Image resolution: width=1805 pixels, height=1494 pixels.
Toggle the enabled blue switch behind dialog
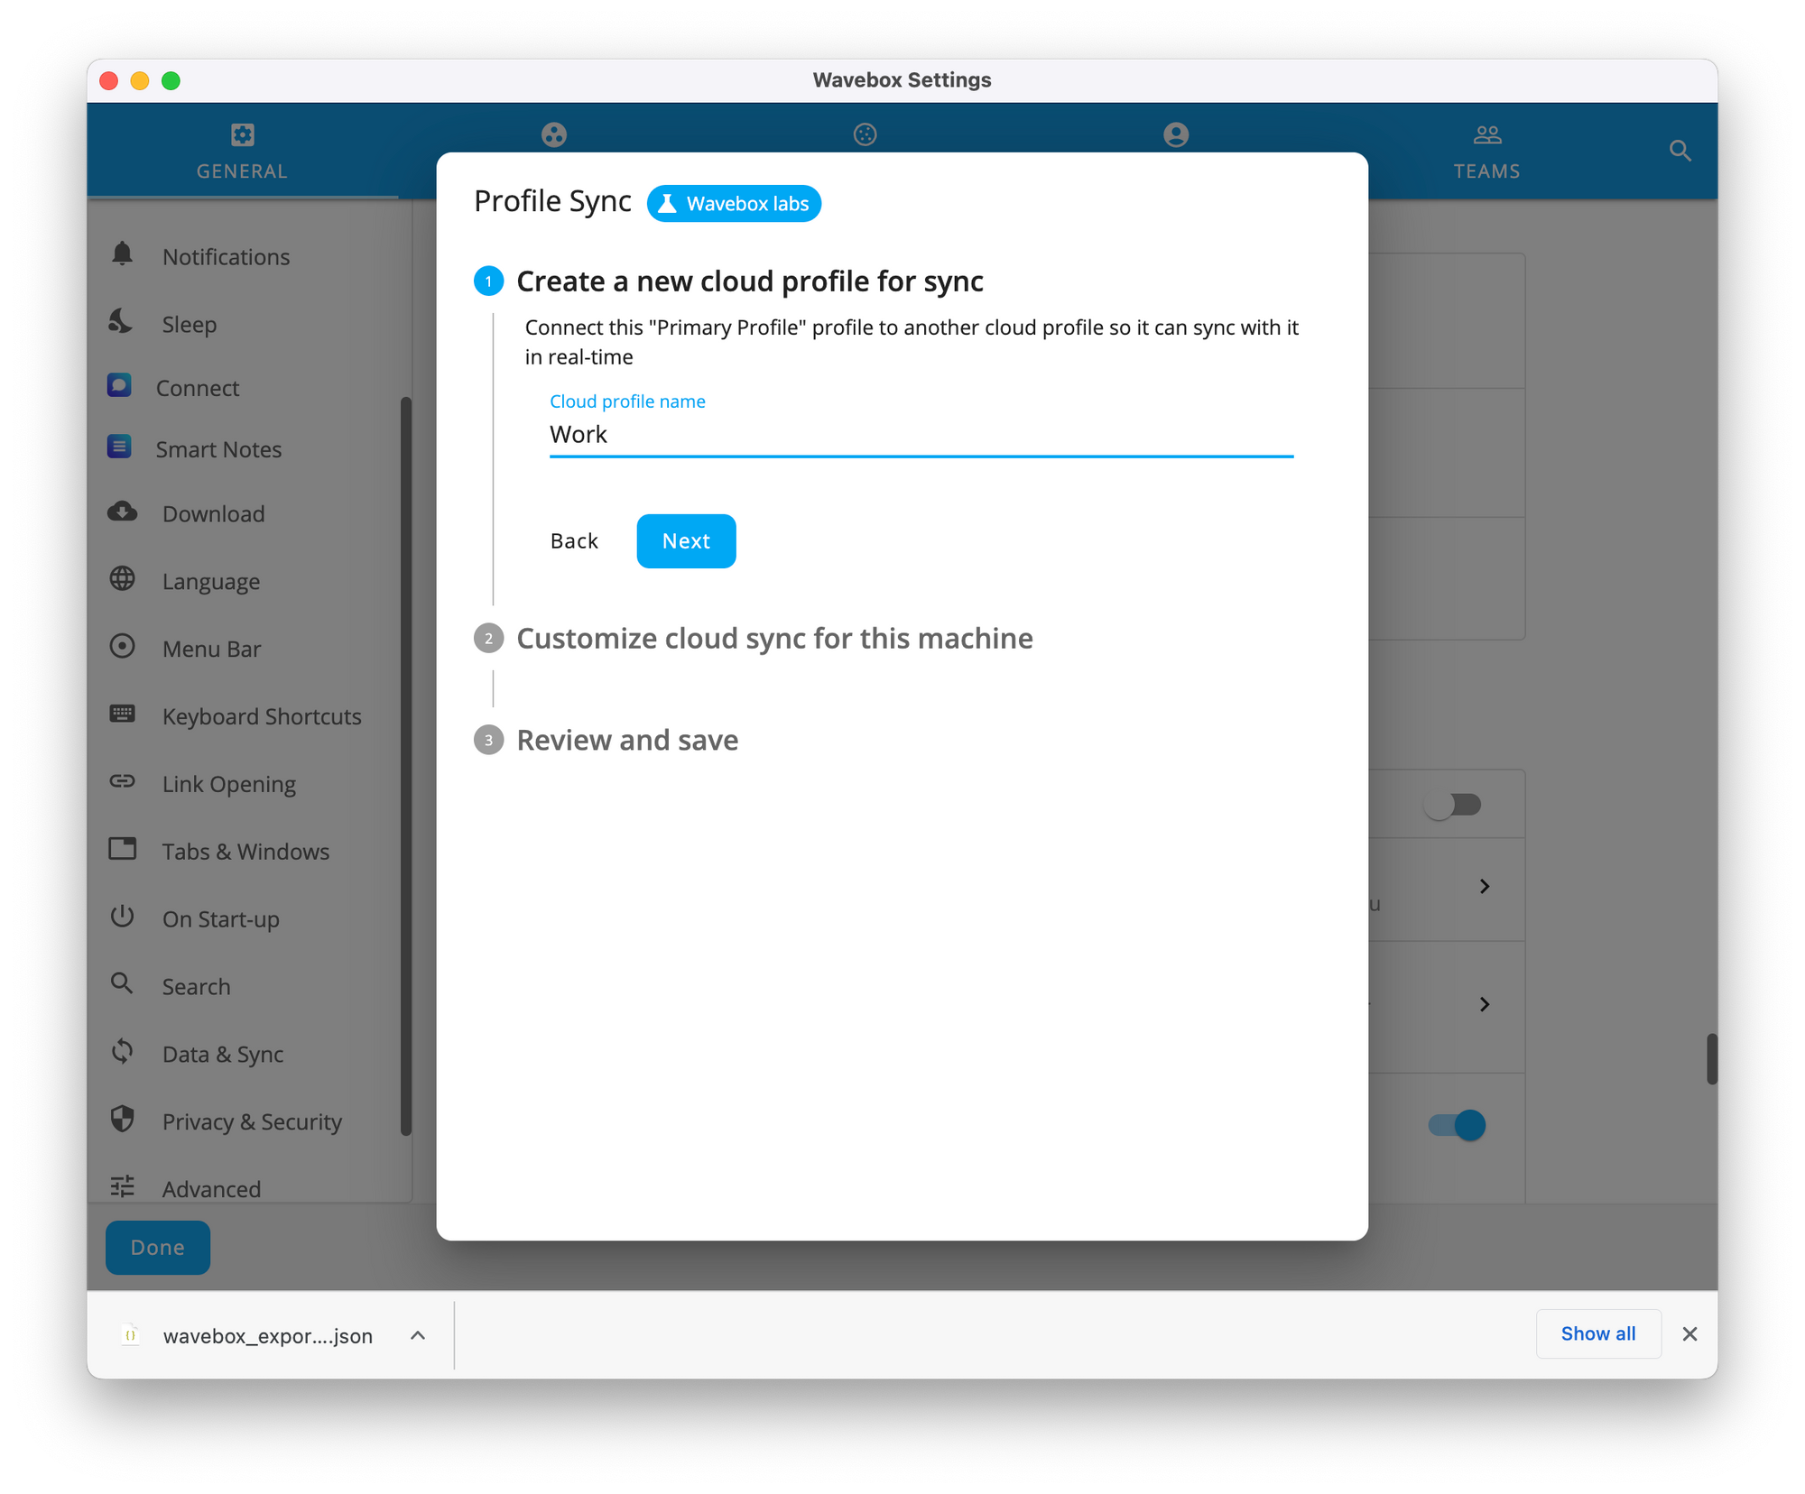click(1457, 1124)
